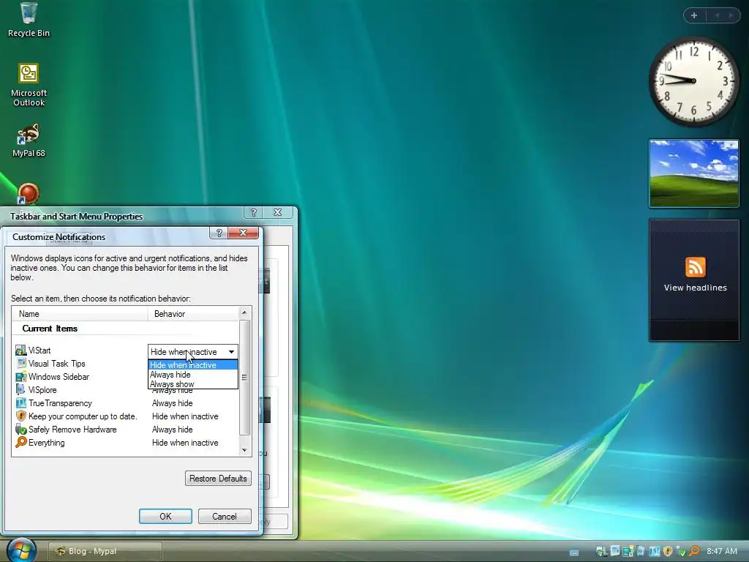This screenshot has height=562, width=749.
Task: Click the Everything magnifier list icon
Action: (20, 443)
